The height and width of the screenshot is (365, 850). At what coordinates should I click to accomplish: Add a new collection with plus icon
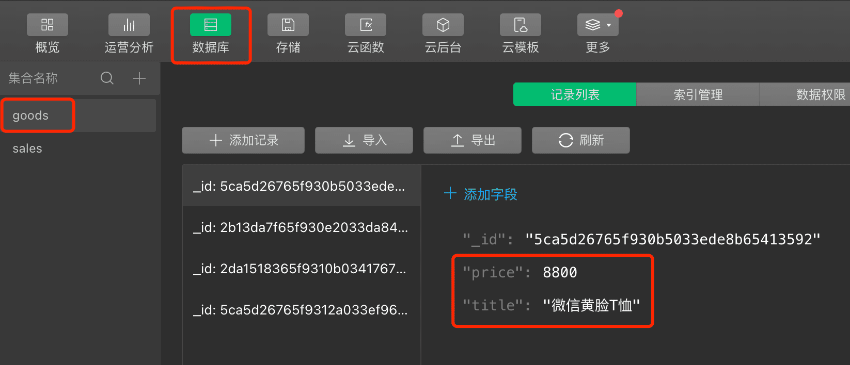(x=139, y=78)
